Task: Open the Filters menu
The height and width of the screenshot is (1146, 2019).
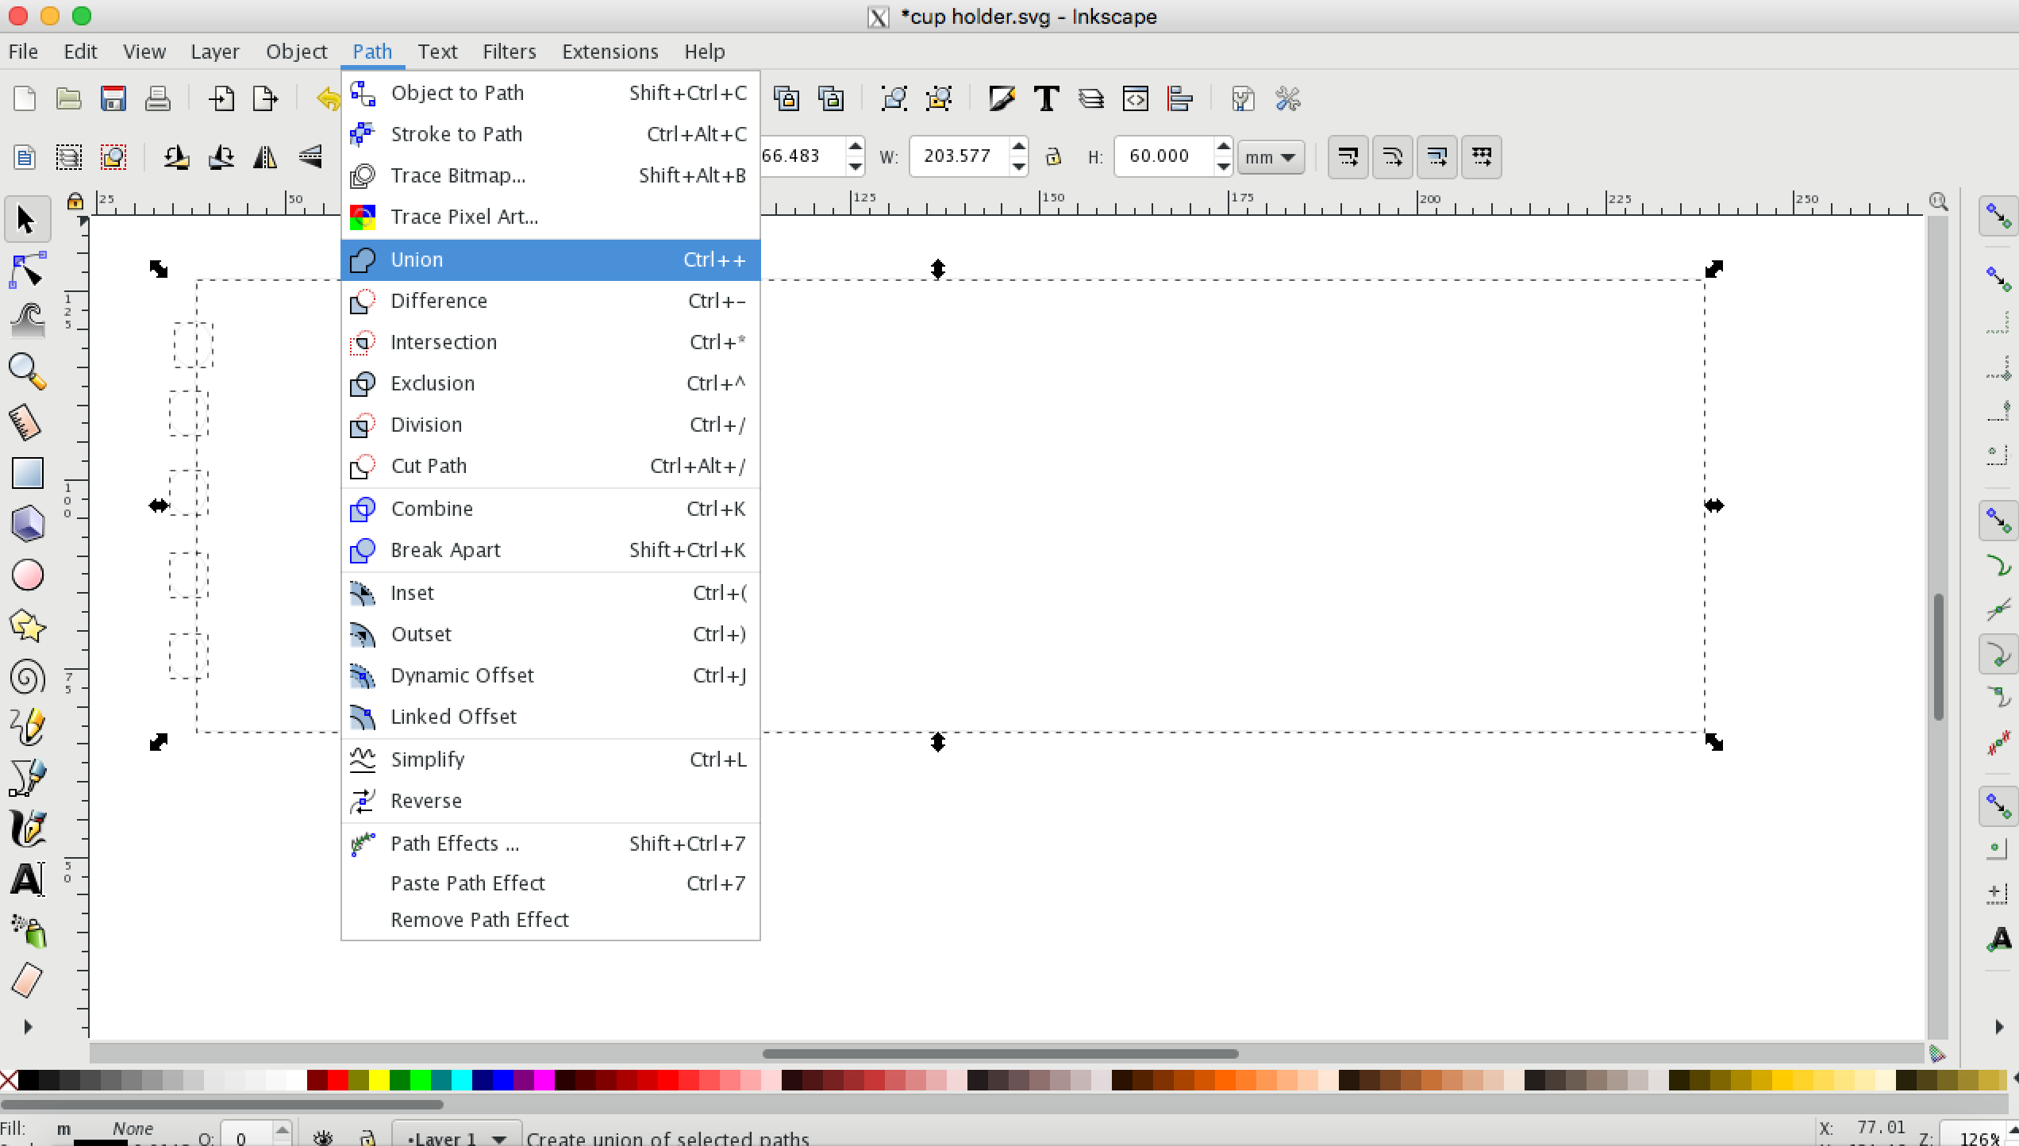Action: click(509, 52)
